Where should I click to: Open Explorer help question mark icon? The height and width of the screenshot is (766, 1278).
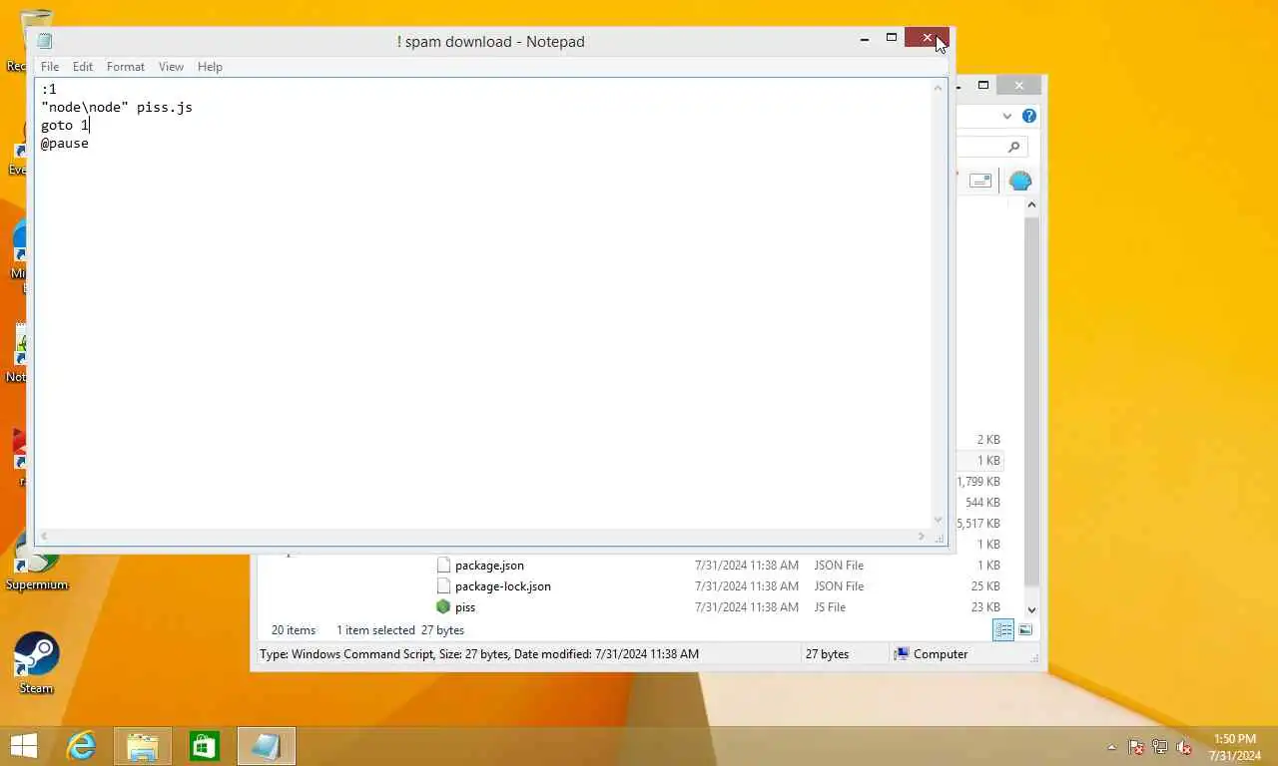click(1029, 116)
